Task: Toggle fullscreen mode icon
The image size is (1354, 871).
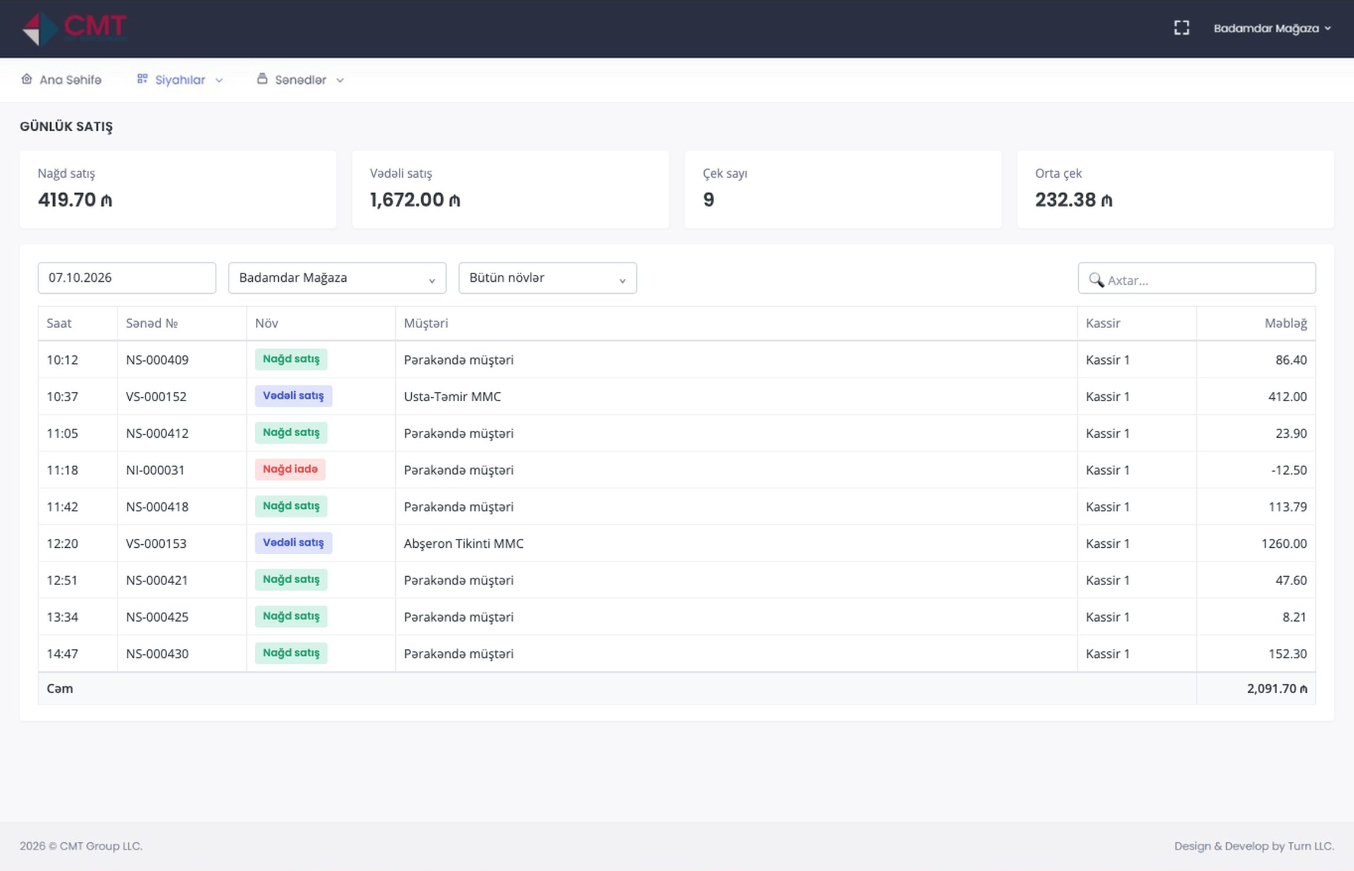Action: point(1182,28)
